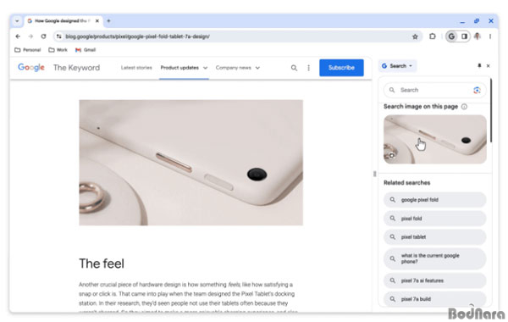The width and height of the screenshot is (508, 322).
Task: Open the Extensions puzzle icon
Action: click(433, 36)
